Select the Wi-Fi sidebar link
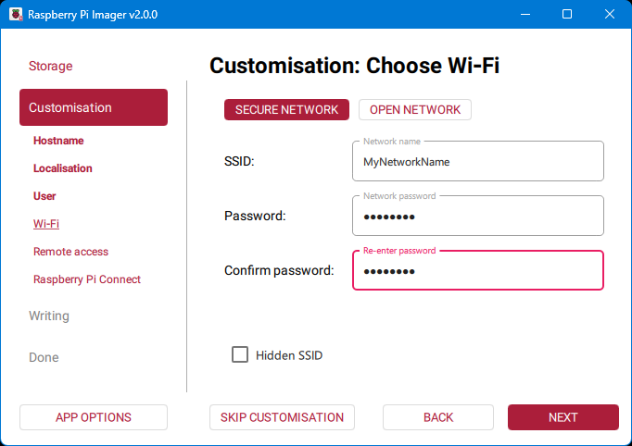 click(x=46, y=224)
